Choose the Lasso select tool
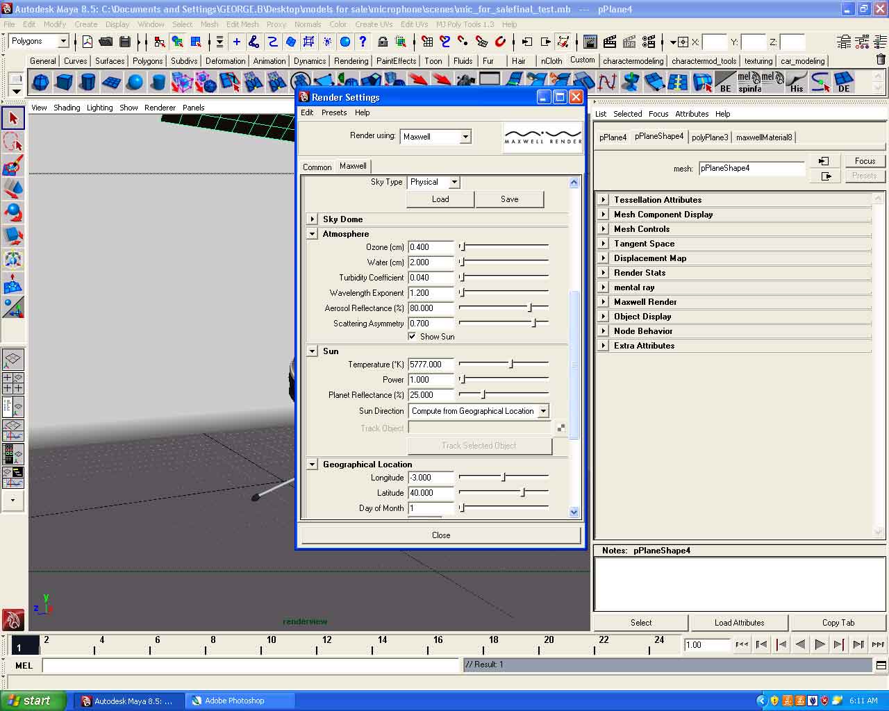The image size is (889, 711). pos(13,142)
